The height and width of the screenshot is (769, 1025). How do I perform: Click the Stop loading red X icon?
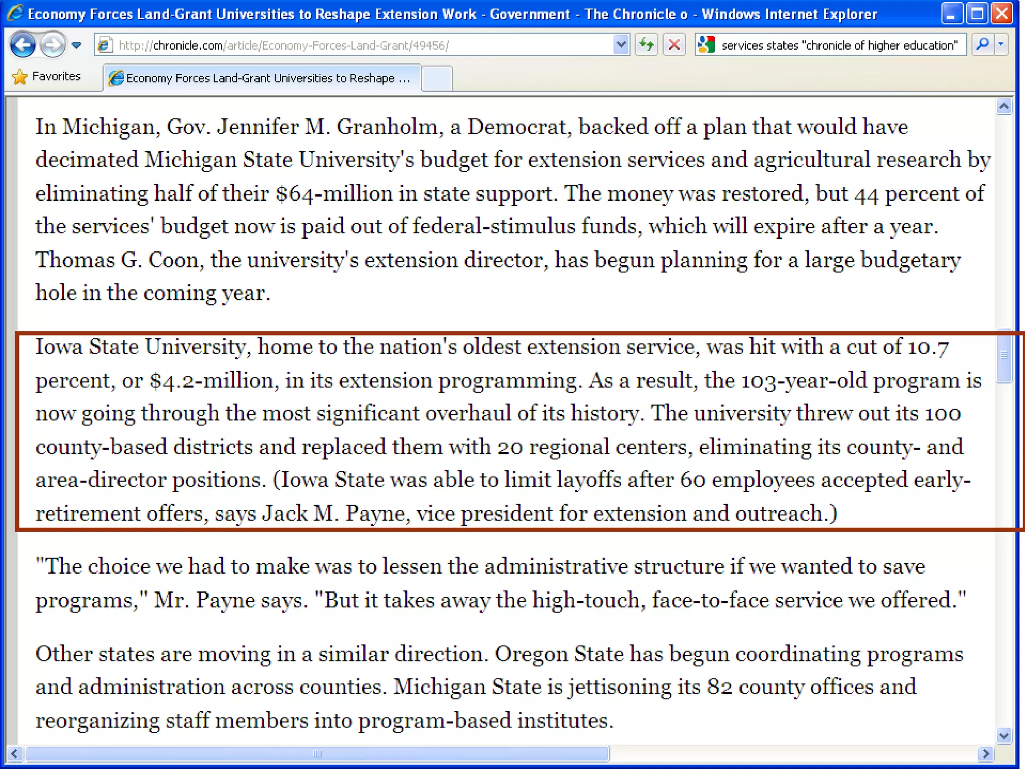click(674, 45)
